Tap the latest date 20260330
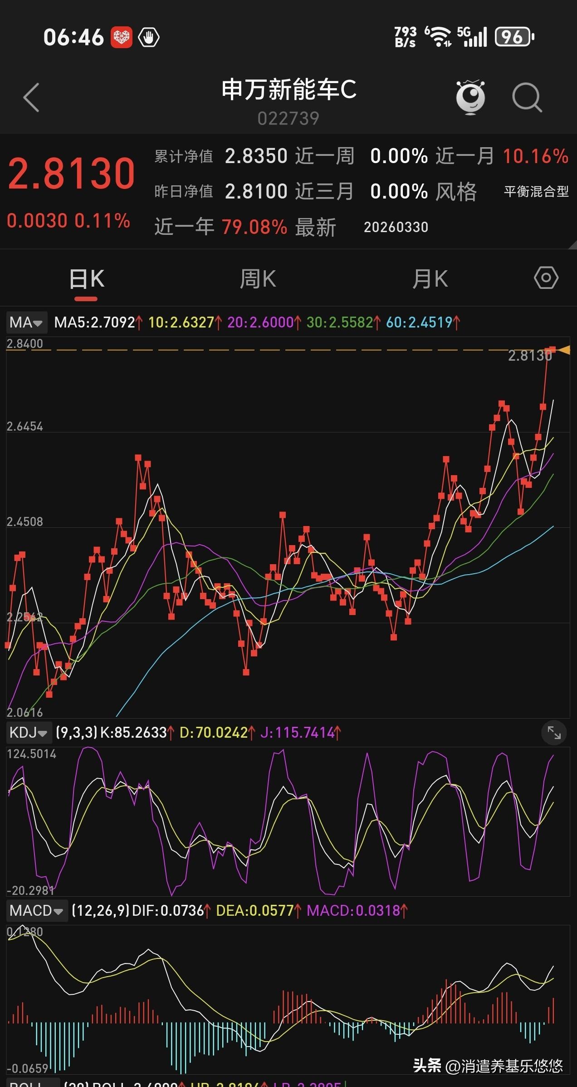This screenshot has height=1087, width=577. click(x=396, y=227)
